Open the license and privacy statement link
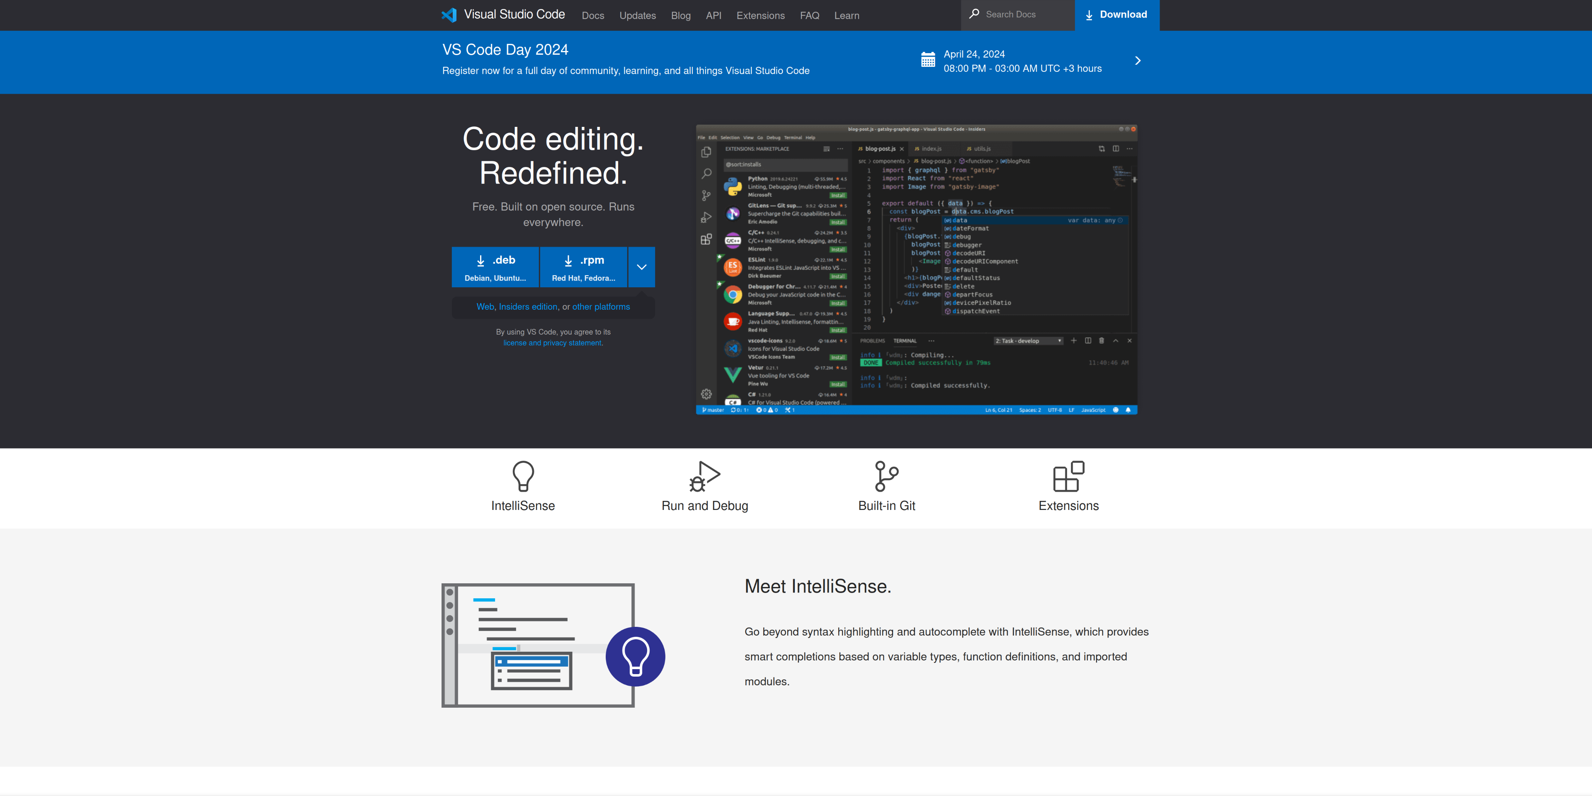This screenshot has height=796, width=1592. tap(552, 343)
